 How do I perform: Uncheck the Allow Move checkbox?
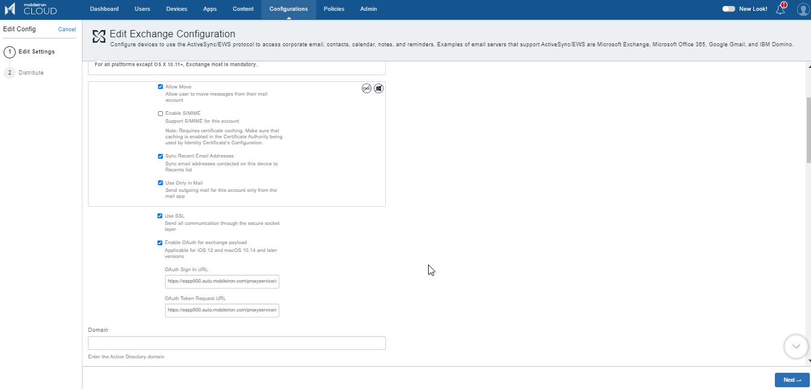point(161,87)
